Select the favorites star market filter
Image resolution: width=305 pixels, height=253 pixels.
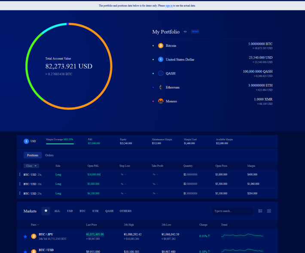pos(46,211)
